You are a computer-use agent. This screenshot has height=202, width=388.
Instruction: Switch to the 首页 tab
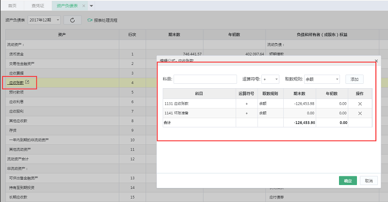(x=13, y=5)
